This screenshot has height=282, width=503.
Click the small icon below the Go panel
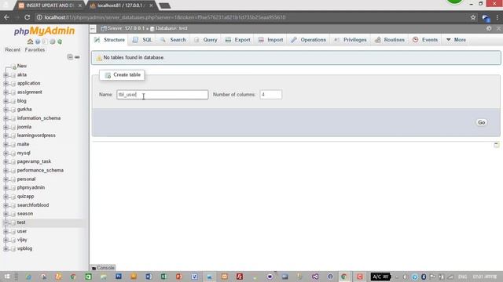pos(496,144)
